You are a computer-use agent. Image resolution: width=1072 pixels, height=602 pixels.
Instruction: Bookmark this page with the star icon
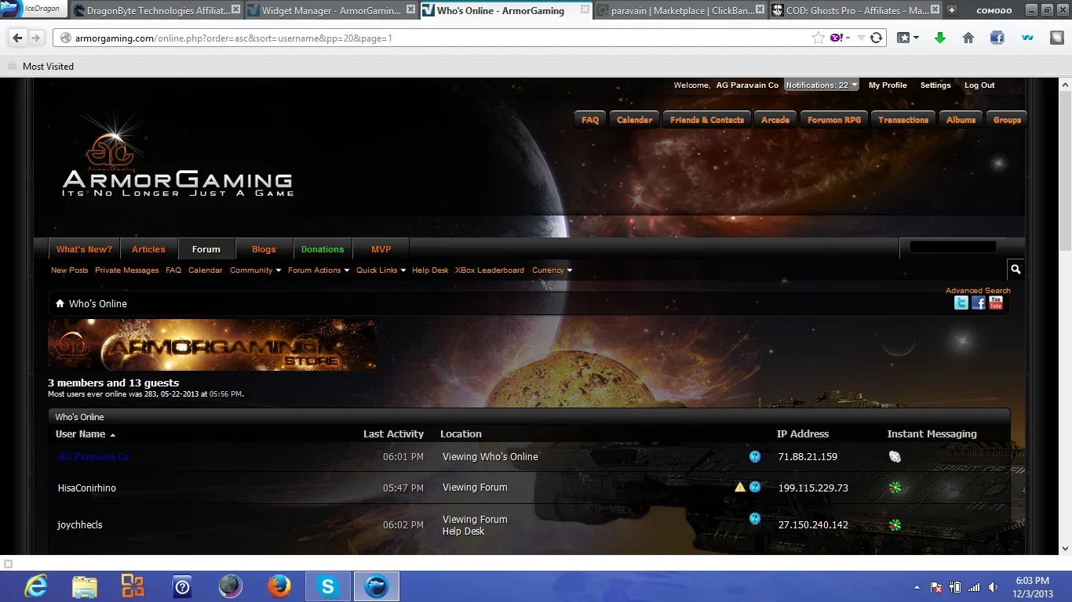[819, 38]
